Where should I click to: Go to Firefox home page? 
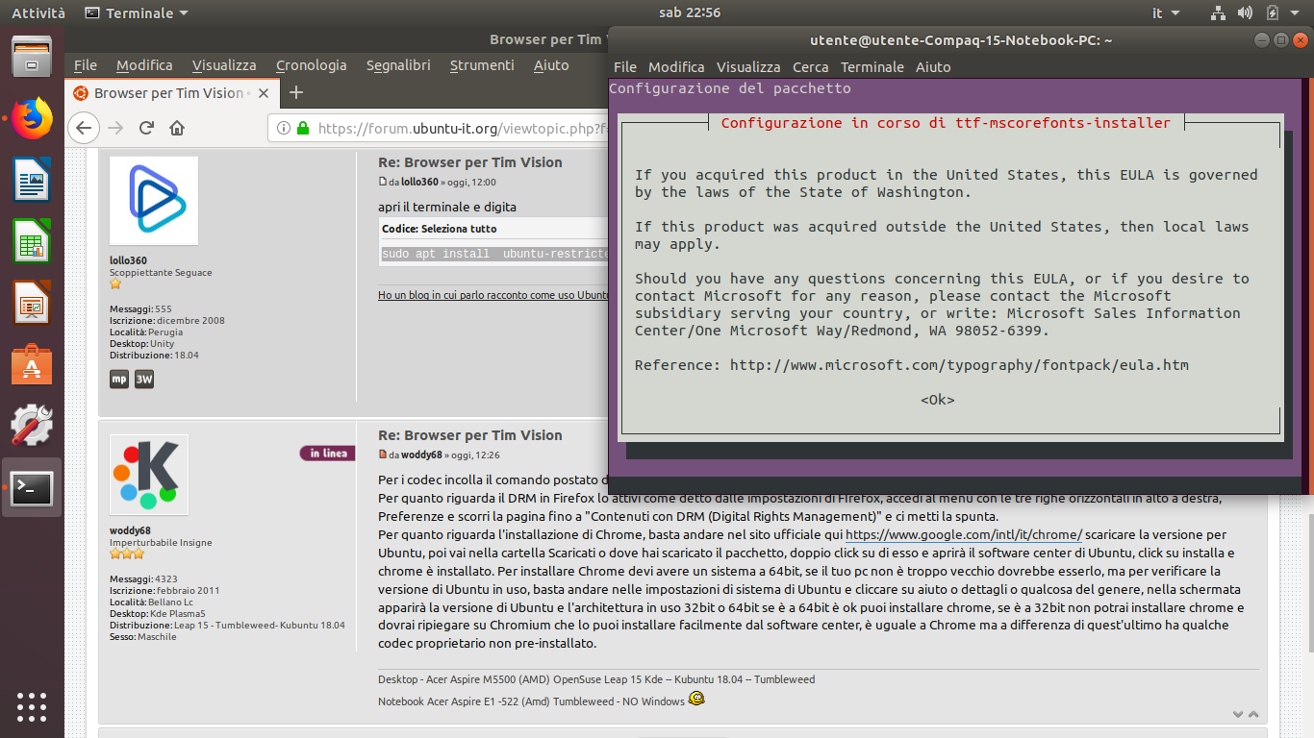tap(177, 128)
